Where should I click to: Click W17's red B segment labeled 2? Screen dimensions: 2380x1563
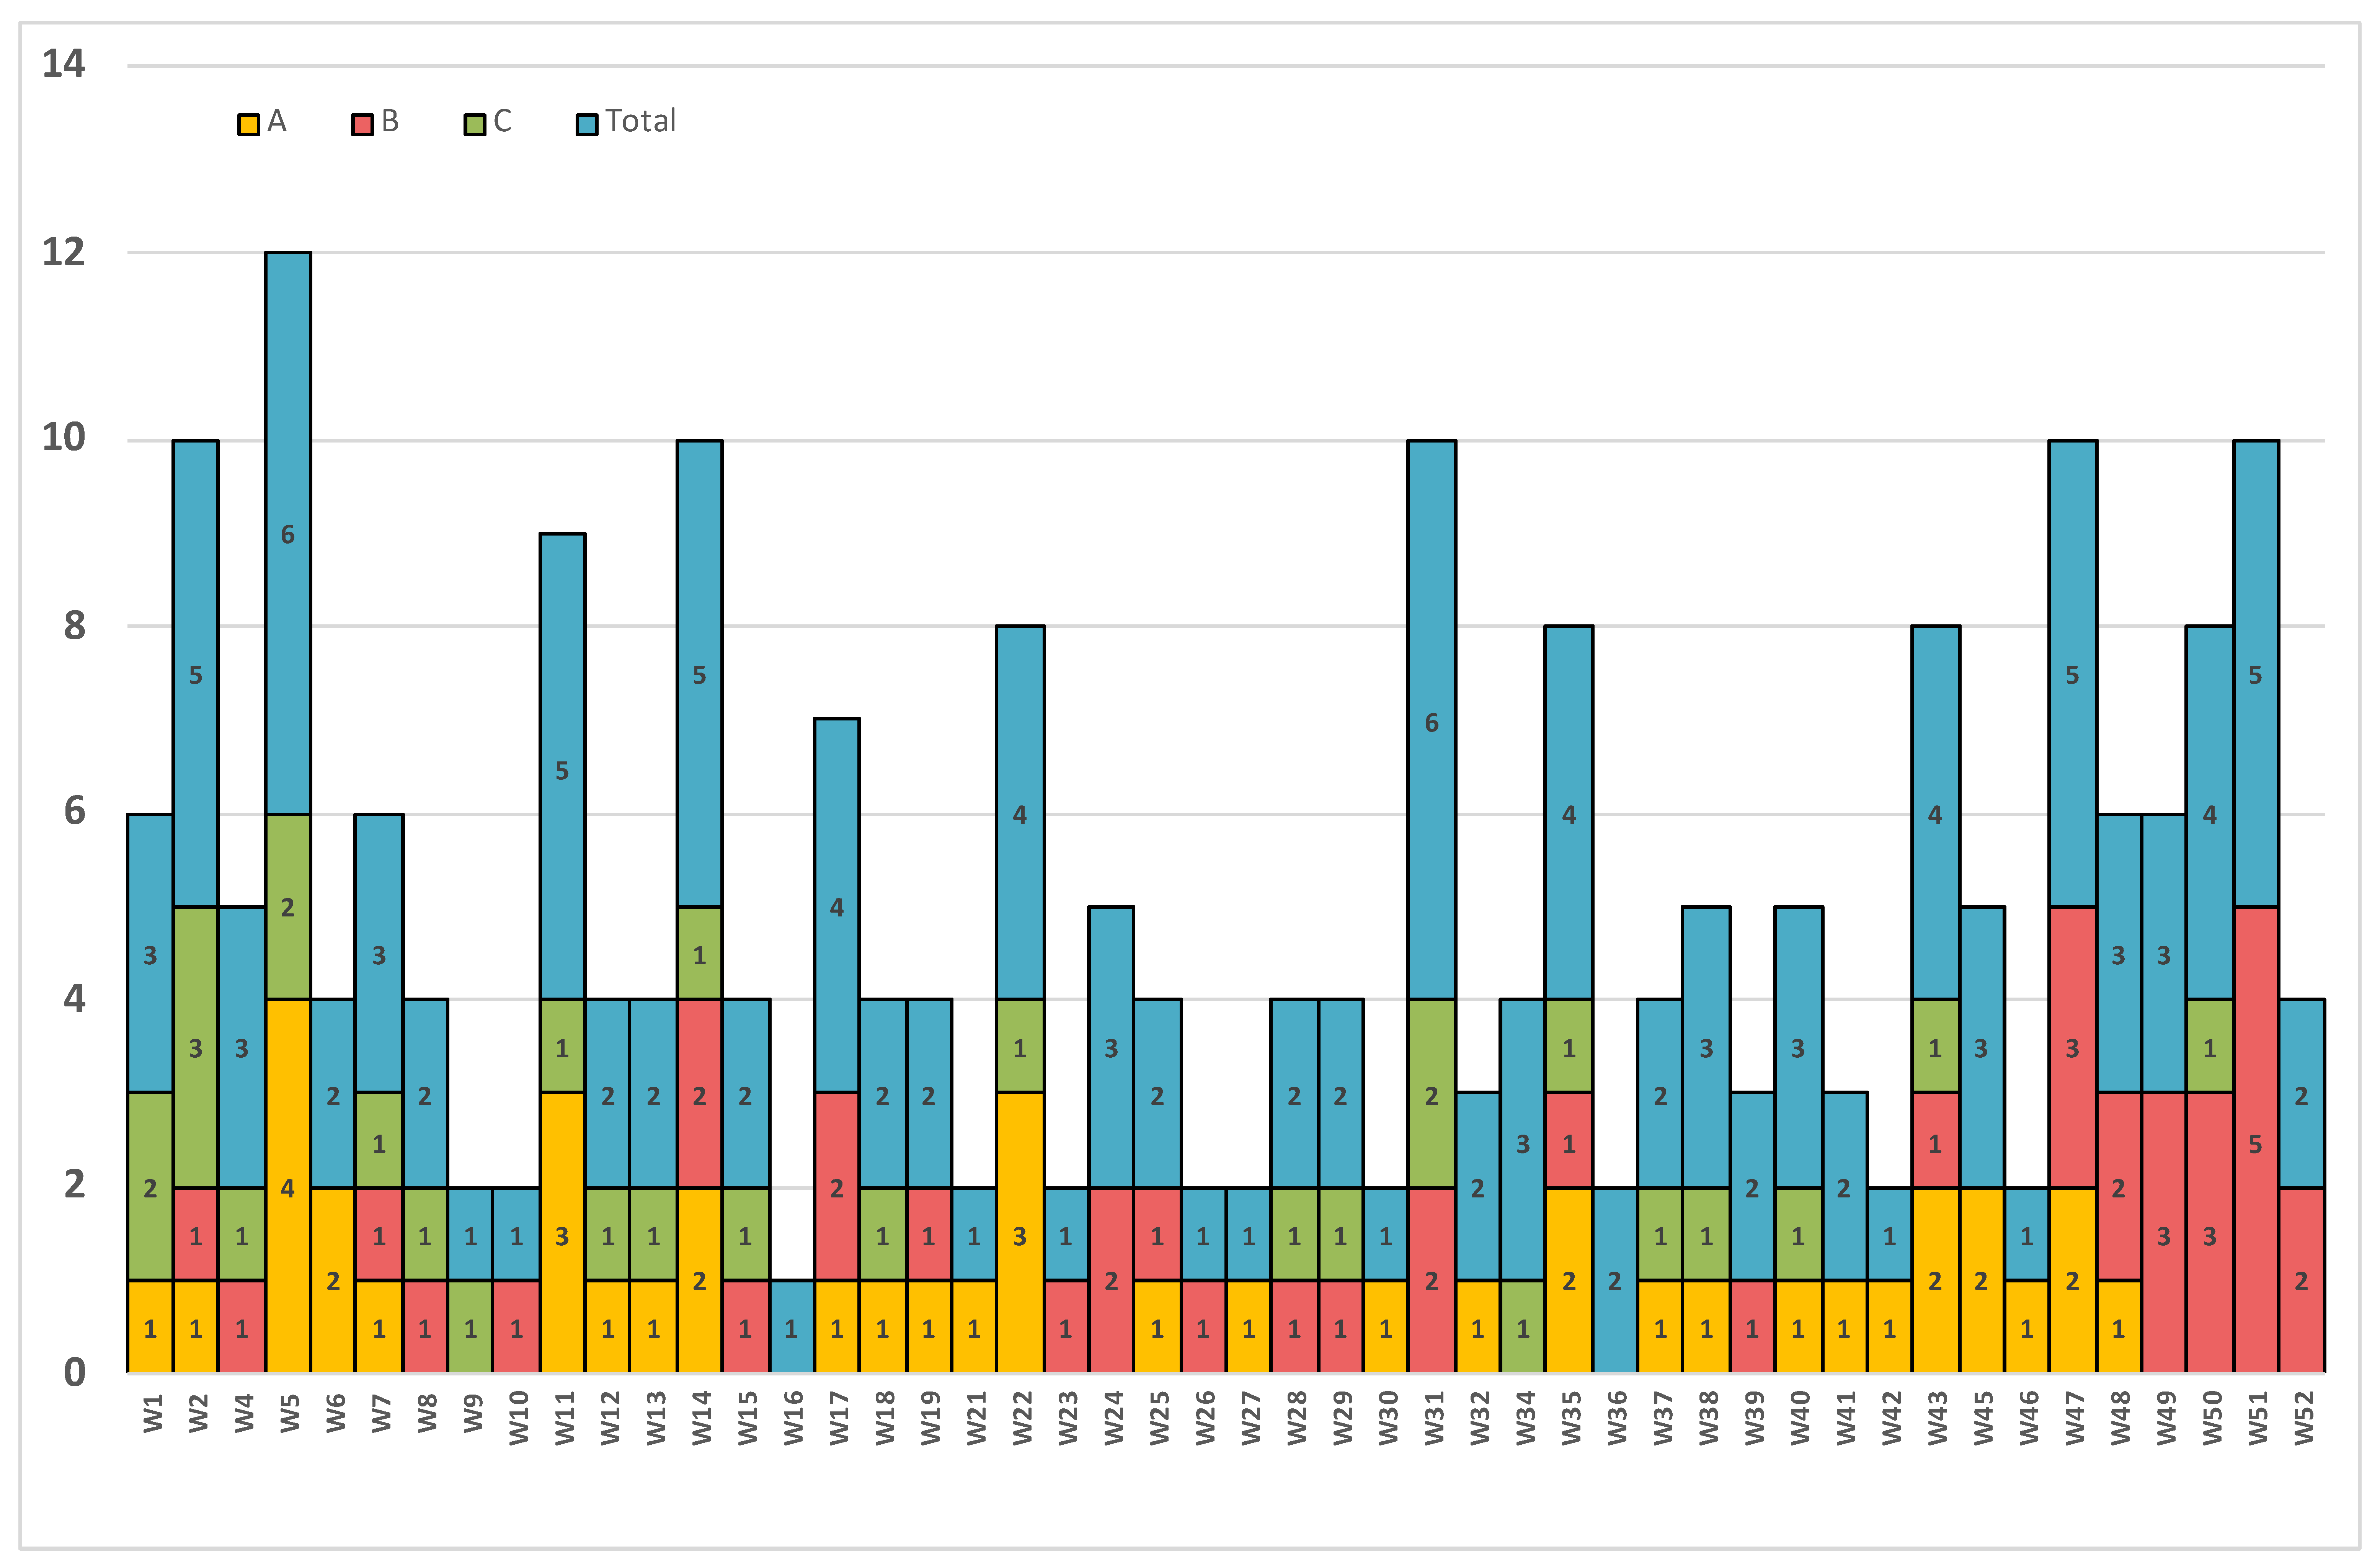[837, 1186]
